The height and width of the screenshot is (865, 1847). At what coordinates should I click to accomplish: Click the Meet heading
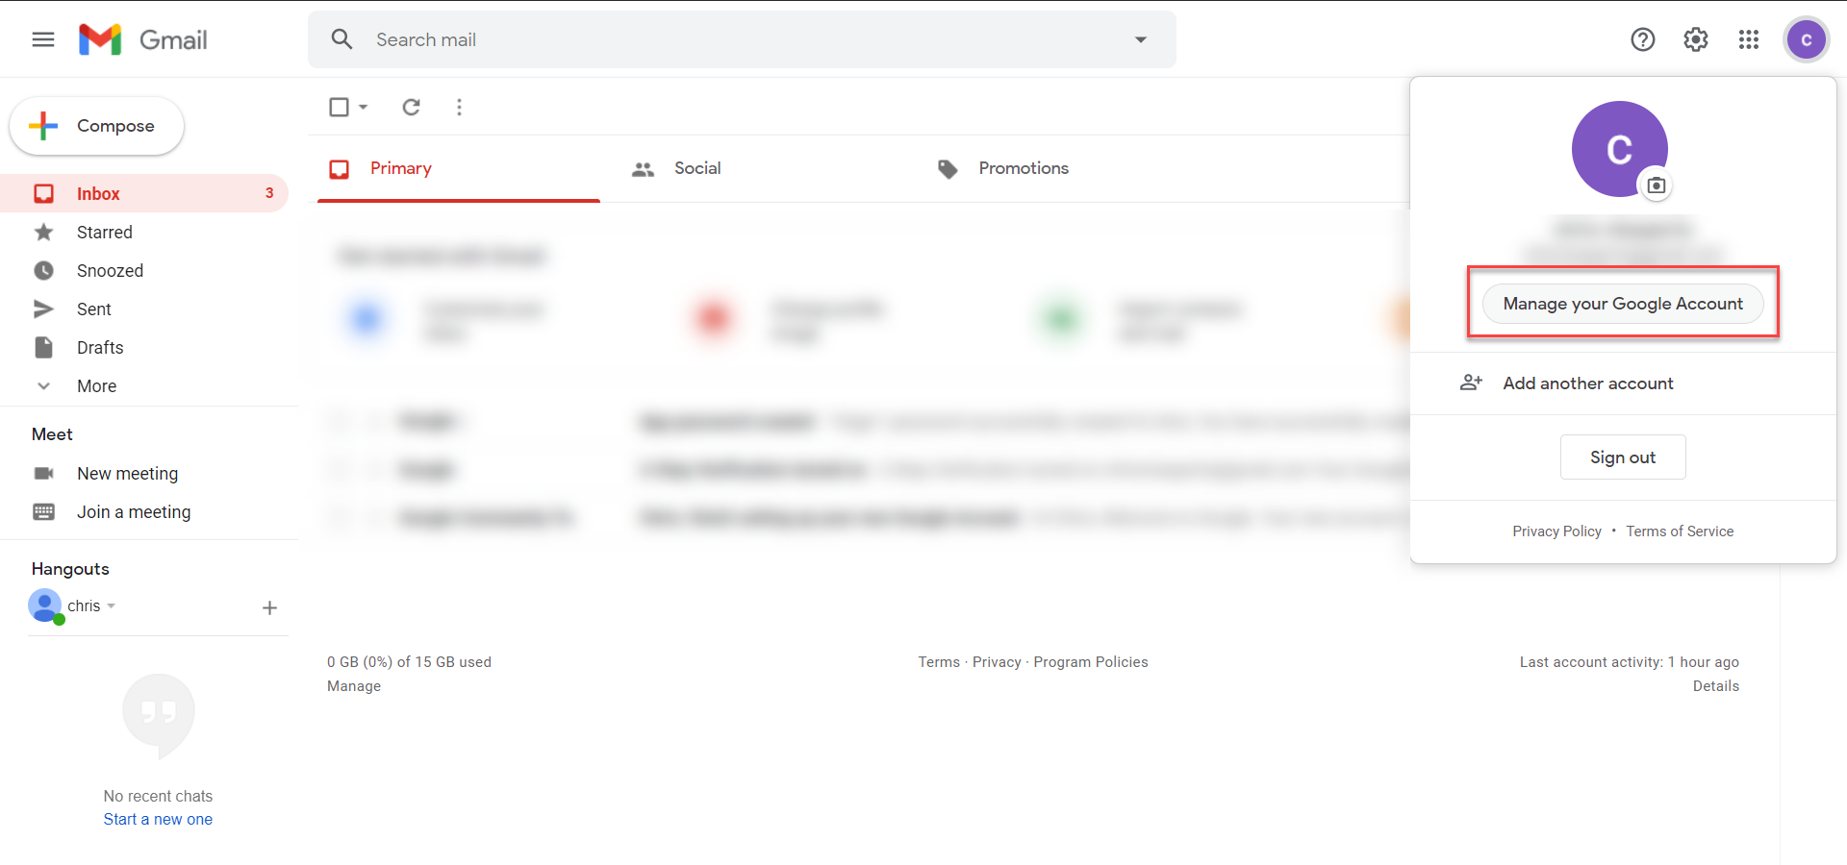[x=52, y=434]
